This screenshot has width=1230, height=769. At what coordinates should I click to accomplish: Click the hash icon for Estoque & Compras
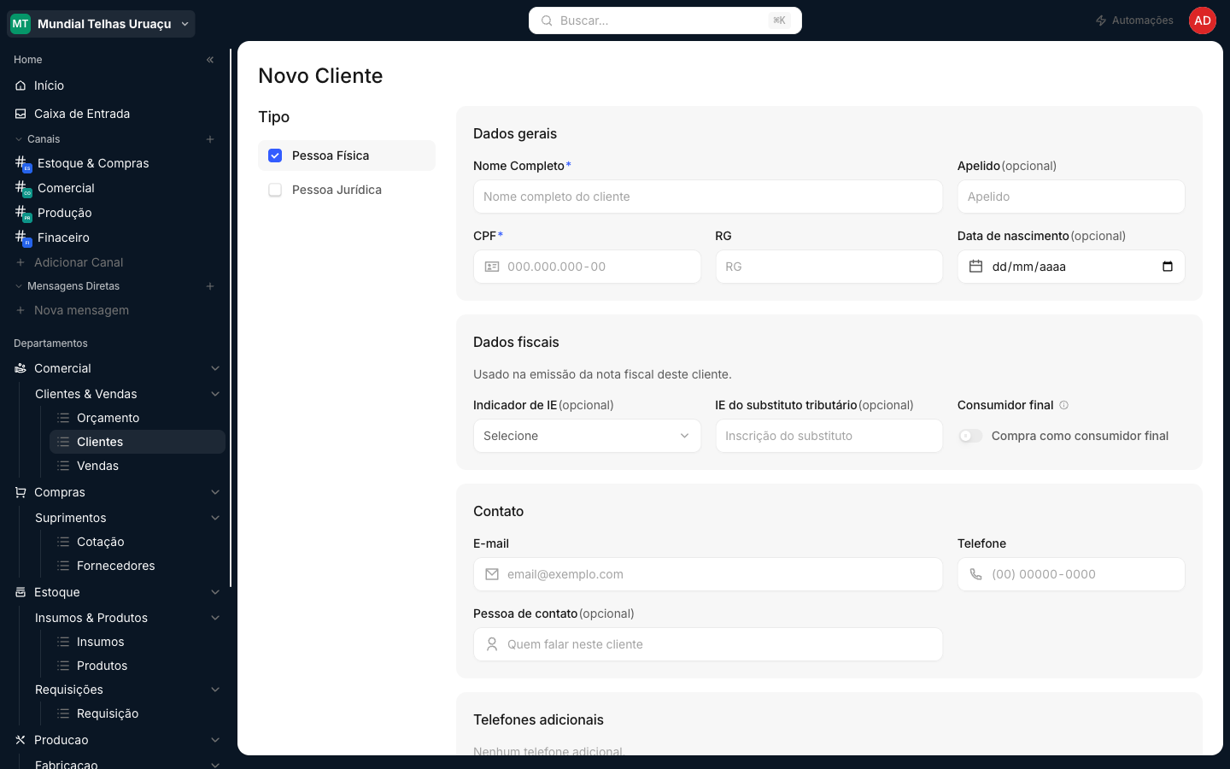[x=22, y=163]
